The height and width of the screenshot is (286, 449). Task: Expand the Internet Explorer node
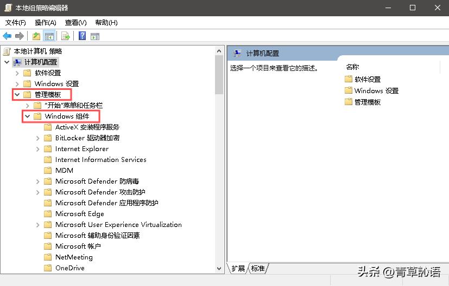pos(38,149)
